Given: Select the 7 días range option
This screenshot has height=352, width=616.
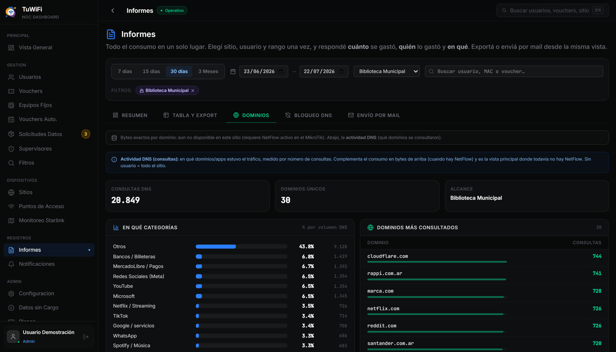Looking at the screenshot, I should [x=125, y=71].
